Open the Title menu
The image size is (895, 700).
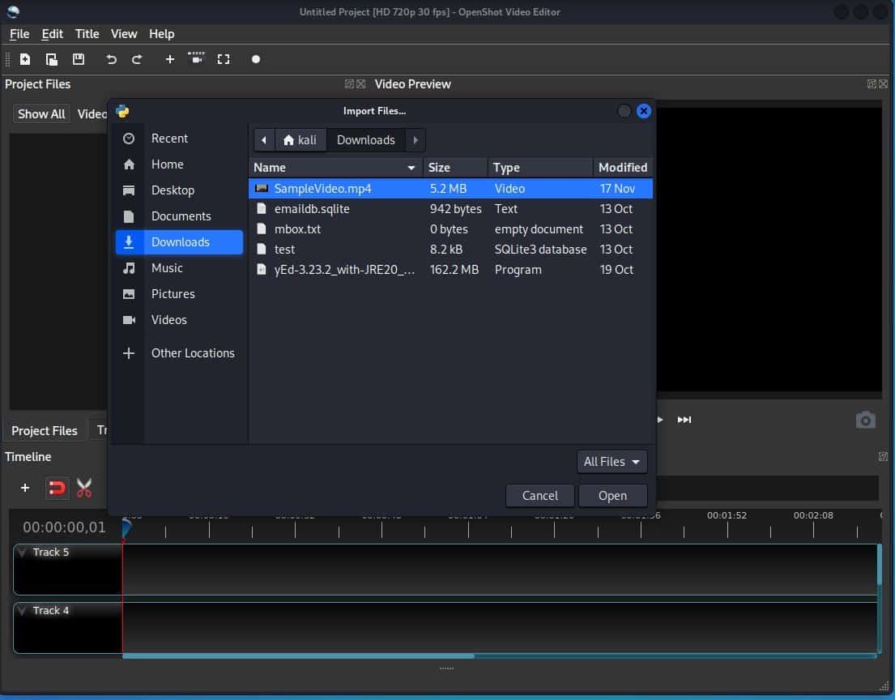coord(87,34)
